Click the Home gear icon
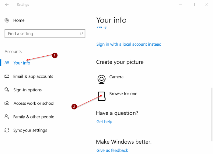Image resolution: width=213 pixels, height=154 pixels. click(7, 20)
